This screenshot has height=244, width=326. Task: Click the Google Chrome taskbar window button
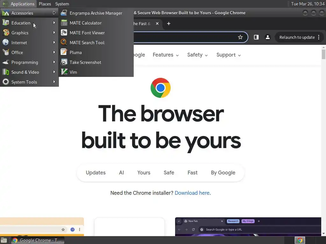(x=38, y=240)
